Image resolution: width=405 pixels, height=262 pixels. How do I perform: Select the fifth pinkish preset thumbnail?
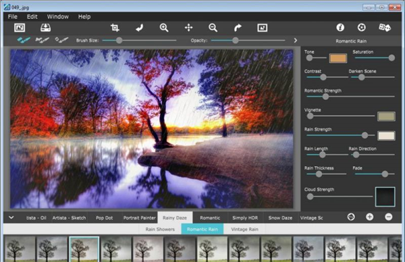point(148,249)
